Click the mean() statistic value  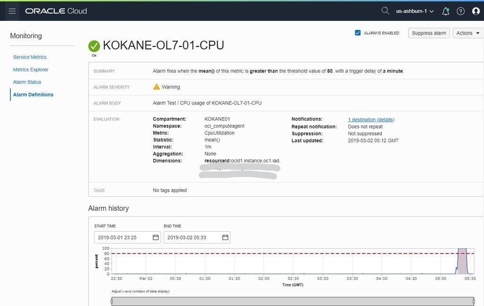(212, 140)
